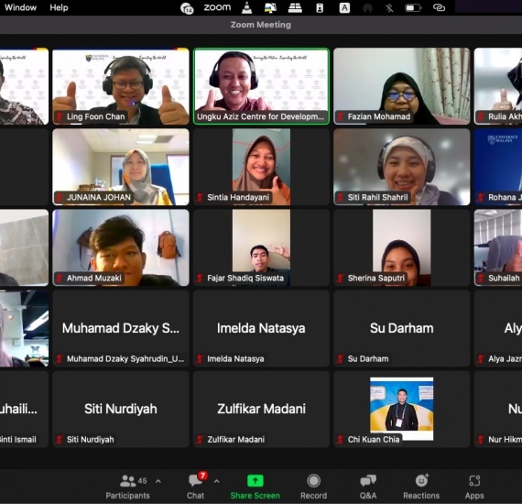The height and width of the screenshot is (504, 522).
Task: Select Ling Foon Chan's video tile
Action: [x=121, y=86]
